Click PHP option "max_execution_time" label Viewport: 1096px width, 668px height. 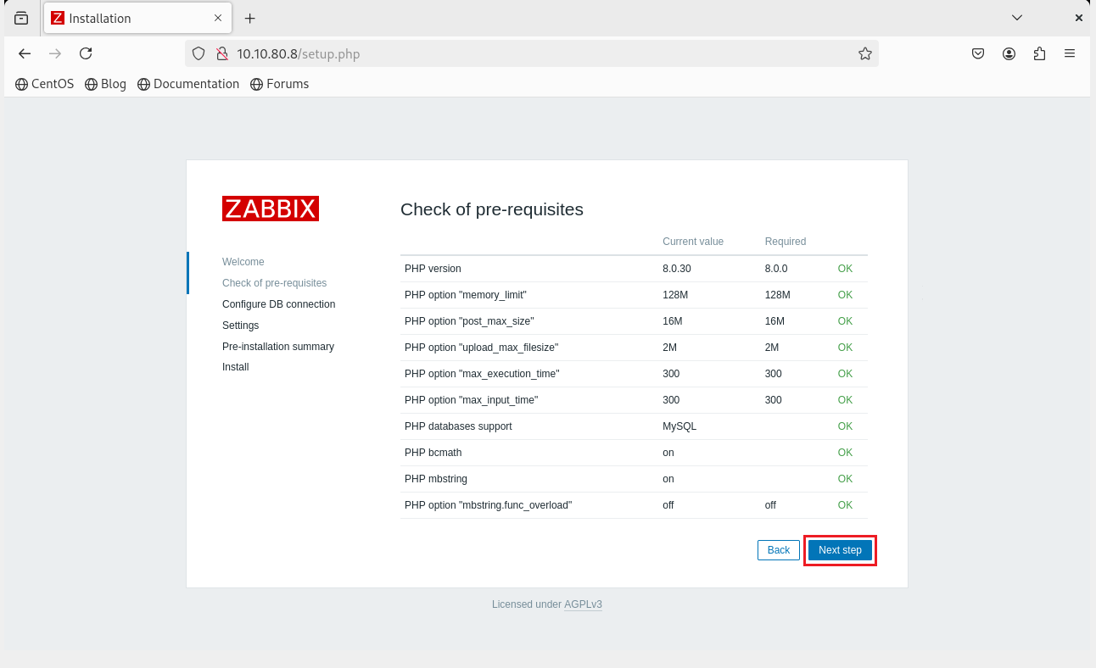coord(482,374)
